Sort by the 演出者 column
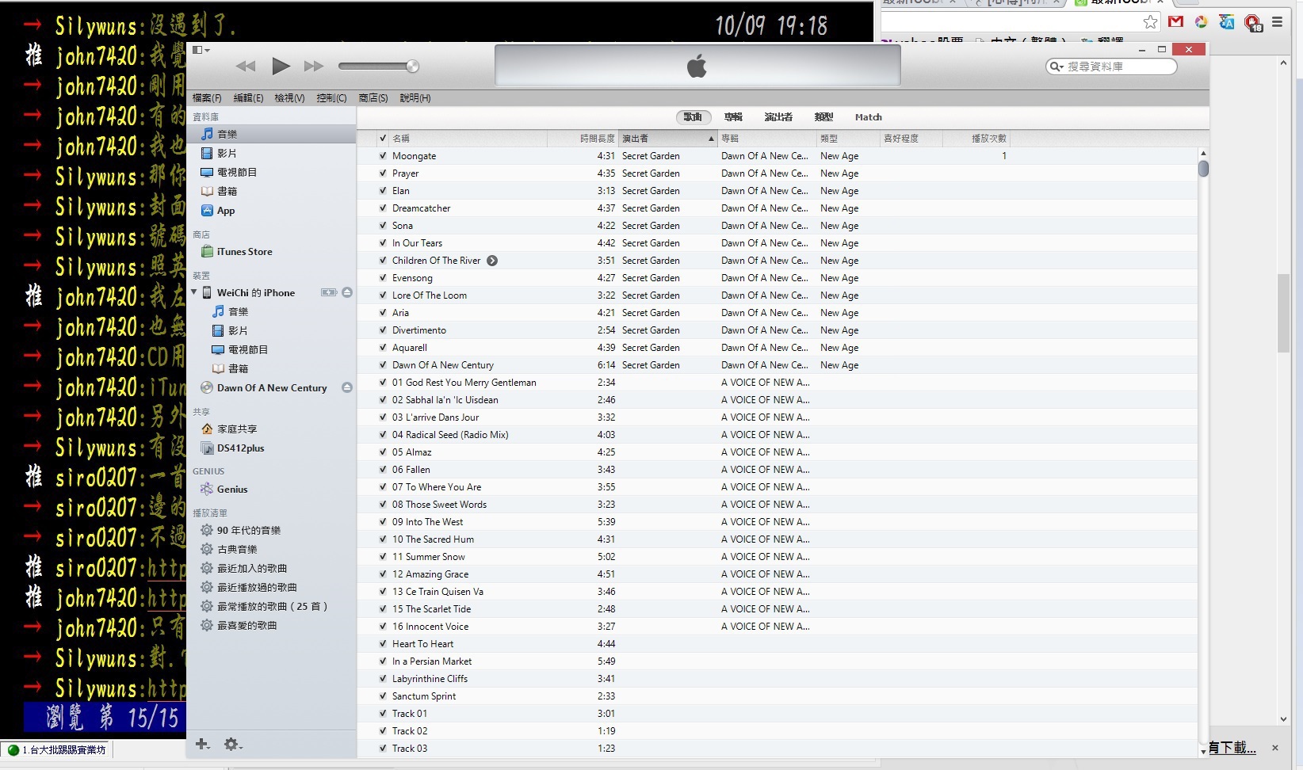Viewport: 1303px width, 770px height. coord(668,139)
